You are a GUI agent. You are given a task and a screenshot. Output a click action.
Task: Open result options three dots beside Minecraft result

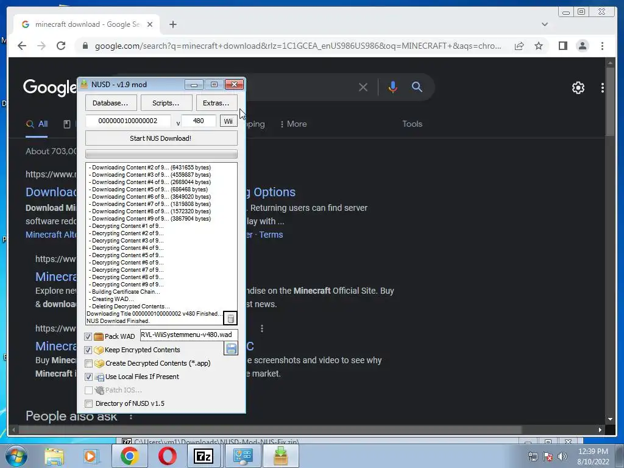262,328
